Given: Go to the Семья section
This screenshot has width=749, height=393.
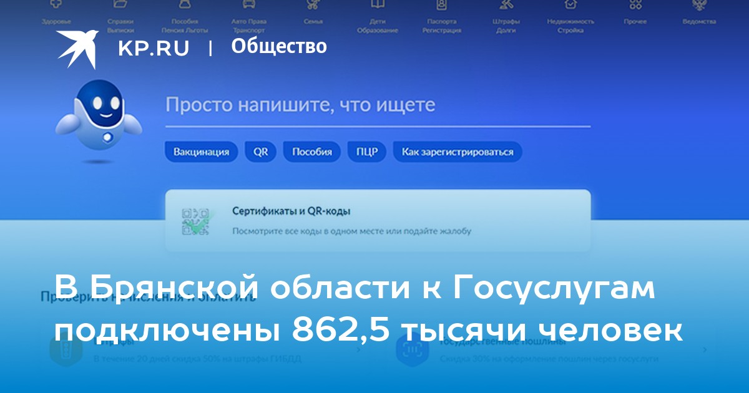Looking at the screenshot, I should [313, 21].
